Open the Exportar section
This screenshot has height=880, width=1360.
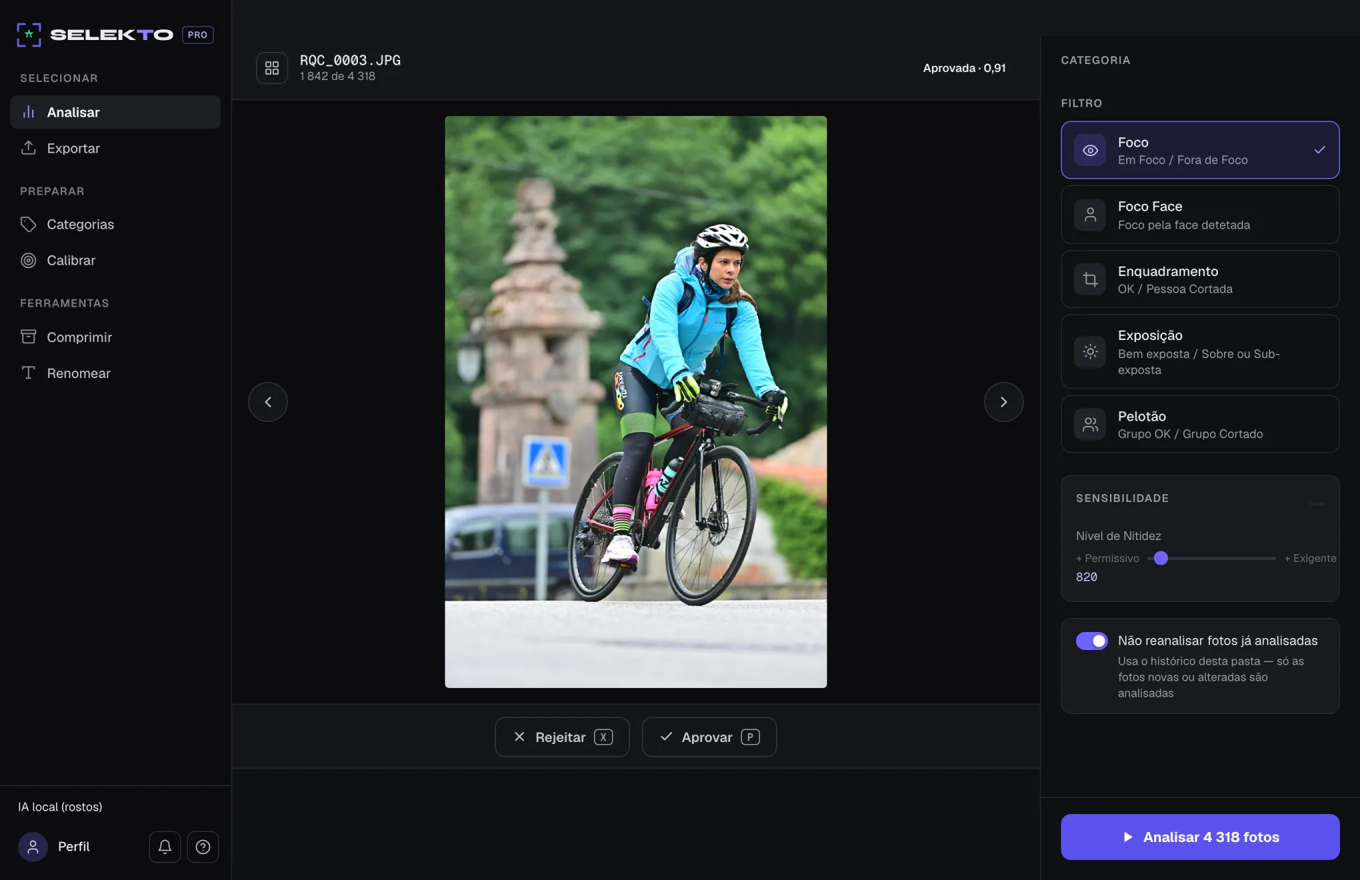tap(115, 148)
